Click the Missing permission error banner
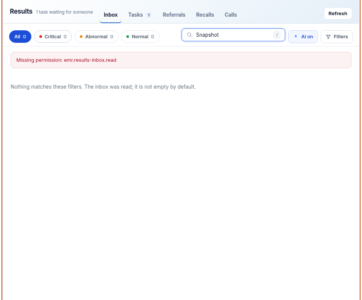Image resolution: width=362 pixels, height=300 pixels. click(181, 60)
